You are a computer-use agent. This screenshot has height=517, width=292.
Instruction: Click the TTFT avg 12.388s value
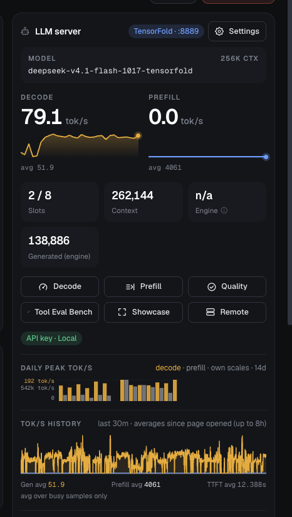[252, 484]
